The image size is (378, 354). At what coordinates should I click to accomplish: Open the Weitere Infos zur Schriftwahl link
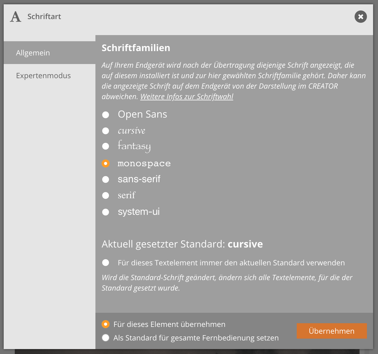(x=187, y=97)
